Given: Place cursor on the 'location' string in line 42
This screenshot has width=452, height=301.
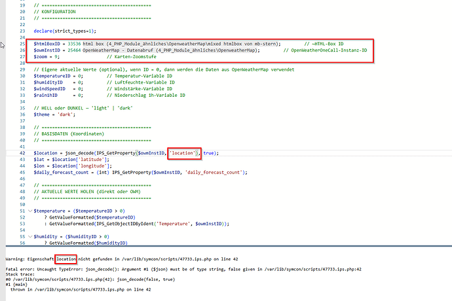Looking at the screenshot, I should tap(183, 152).
